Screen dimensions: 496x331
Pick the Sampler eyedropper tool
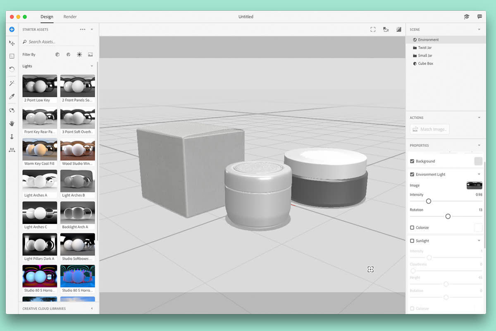[12, 96]
